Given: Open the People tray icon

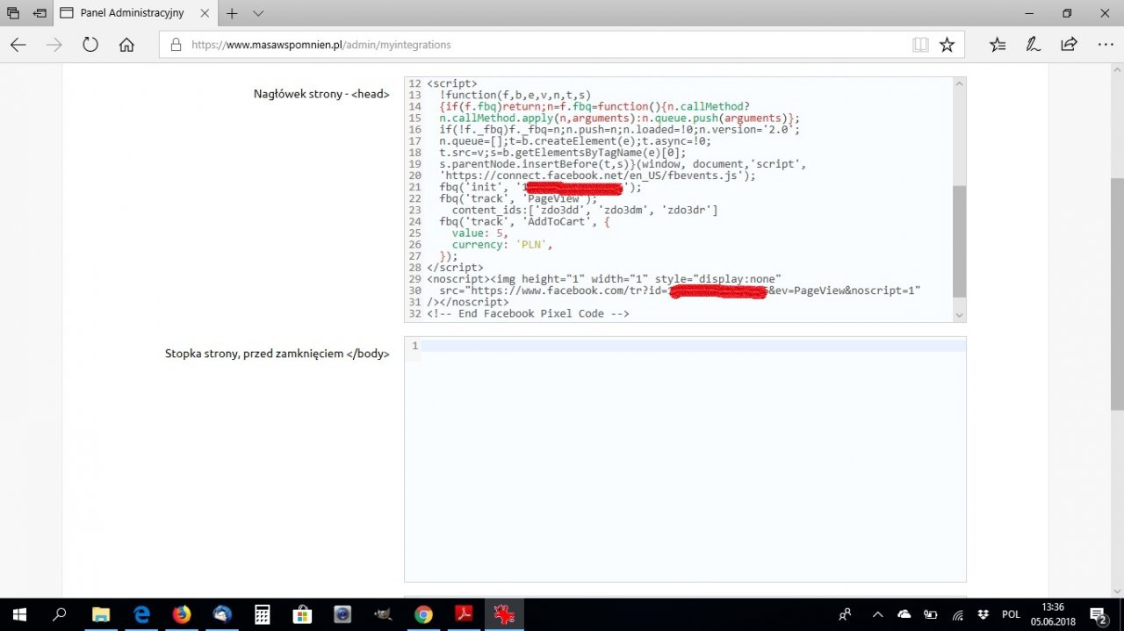Looking at the screenshot, I should (845, 614).
